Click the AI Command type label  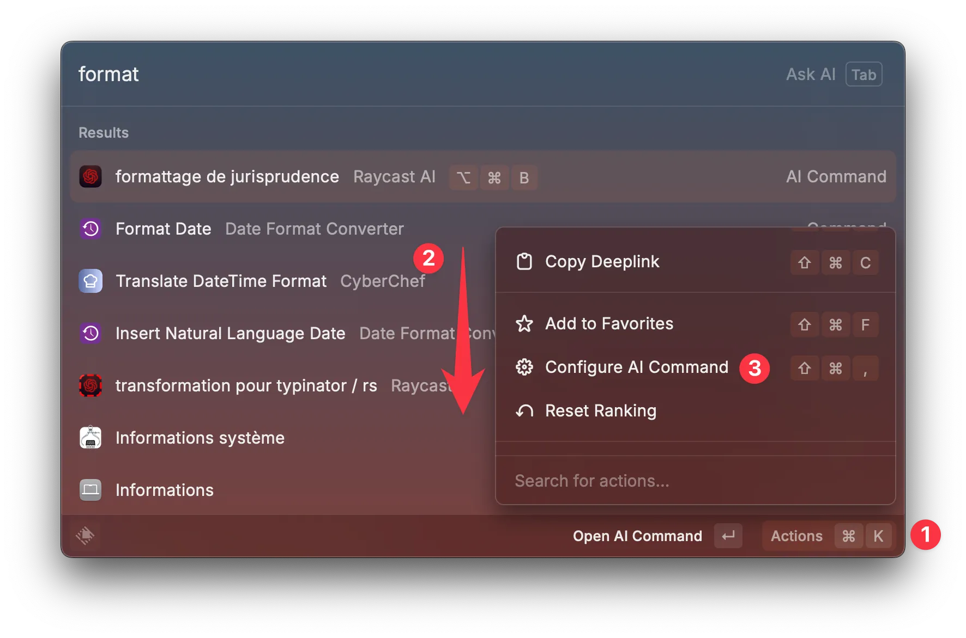pyautogui.click(x=836, y=176)
